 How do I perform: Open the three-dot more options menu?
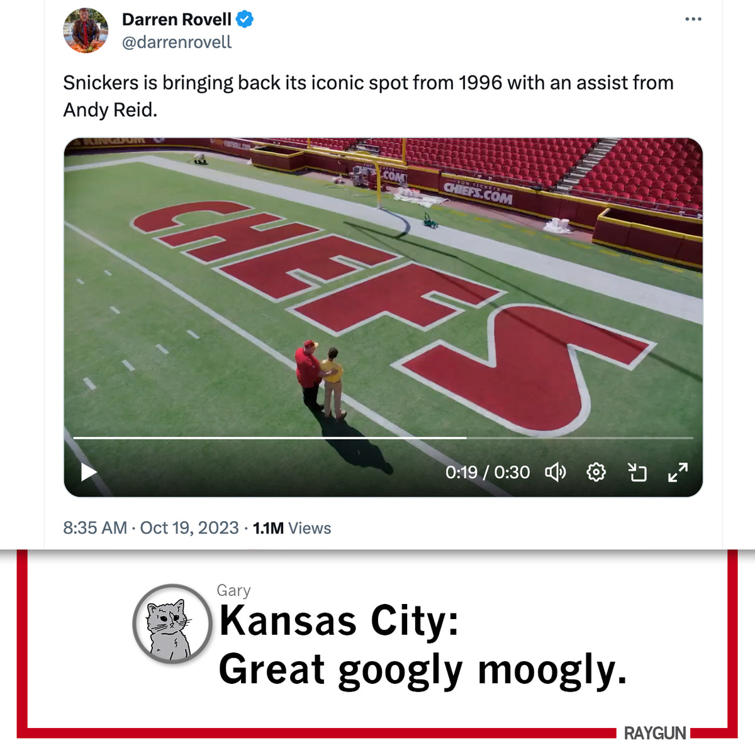point(693,20)
